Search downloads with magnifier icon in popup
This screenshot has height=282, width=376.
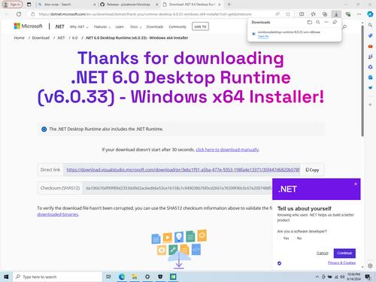pos(318,23)
